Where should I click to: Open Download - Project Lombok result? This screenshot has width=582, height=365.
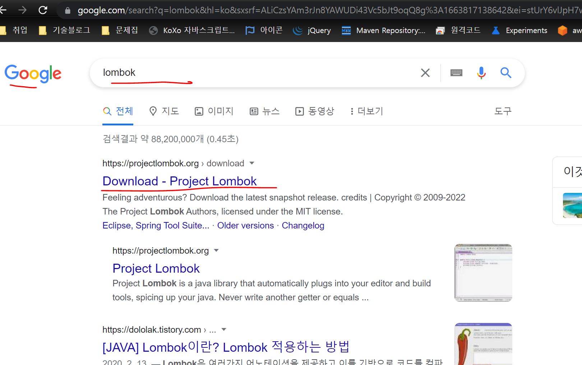click(180, 181)
